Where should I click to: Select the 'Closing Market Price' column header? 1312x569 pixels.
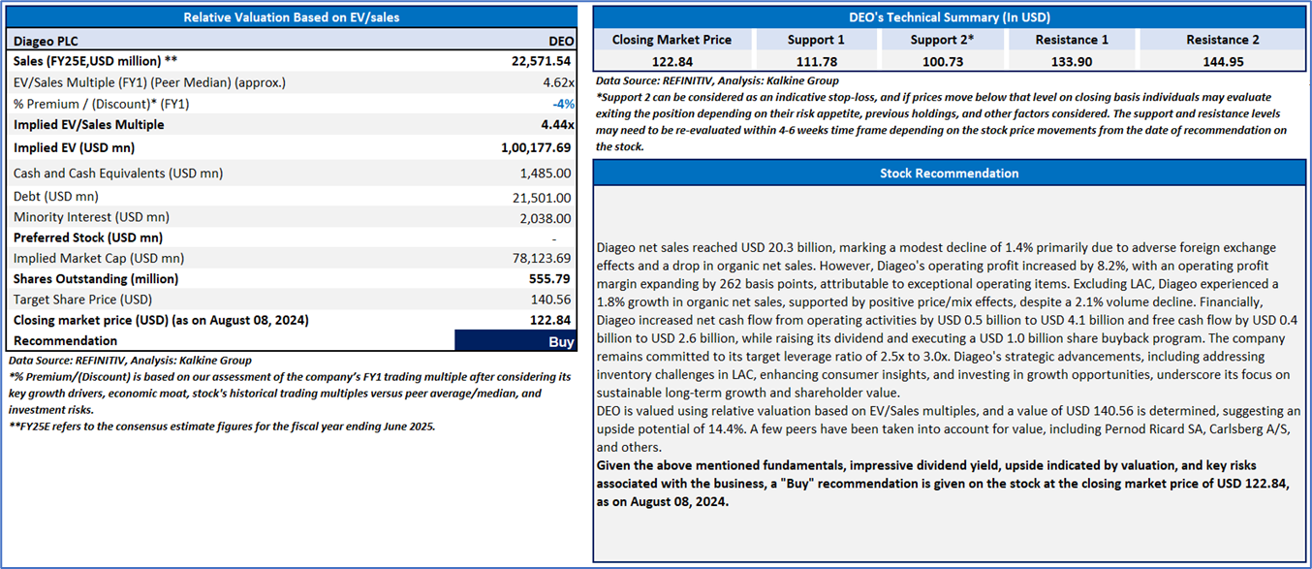(672, 40)
